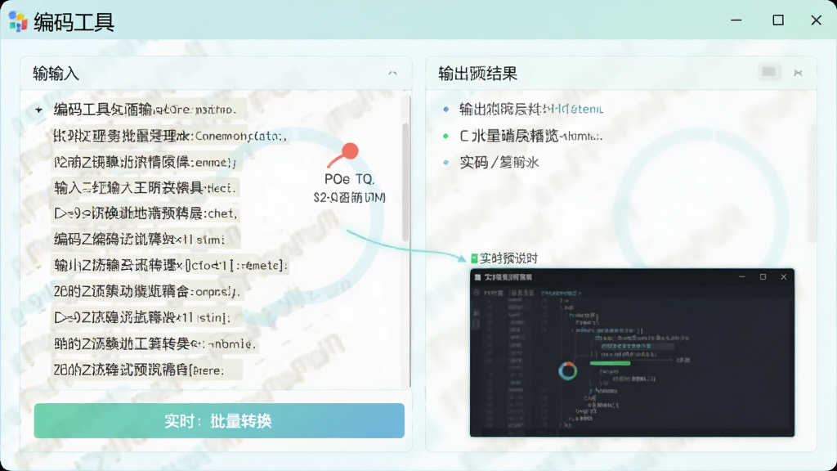837x471 pixels.
Task: Click the 实時预说时 preview label
Action: 508,259
